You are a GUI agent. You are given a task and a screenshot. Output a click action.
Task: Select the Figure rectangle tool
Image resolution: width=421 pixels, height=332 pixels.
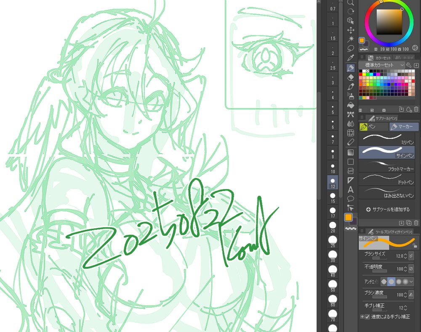point(350,162)
